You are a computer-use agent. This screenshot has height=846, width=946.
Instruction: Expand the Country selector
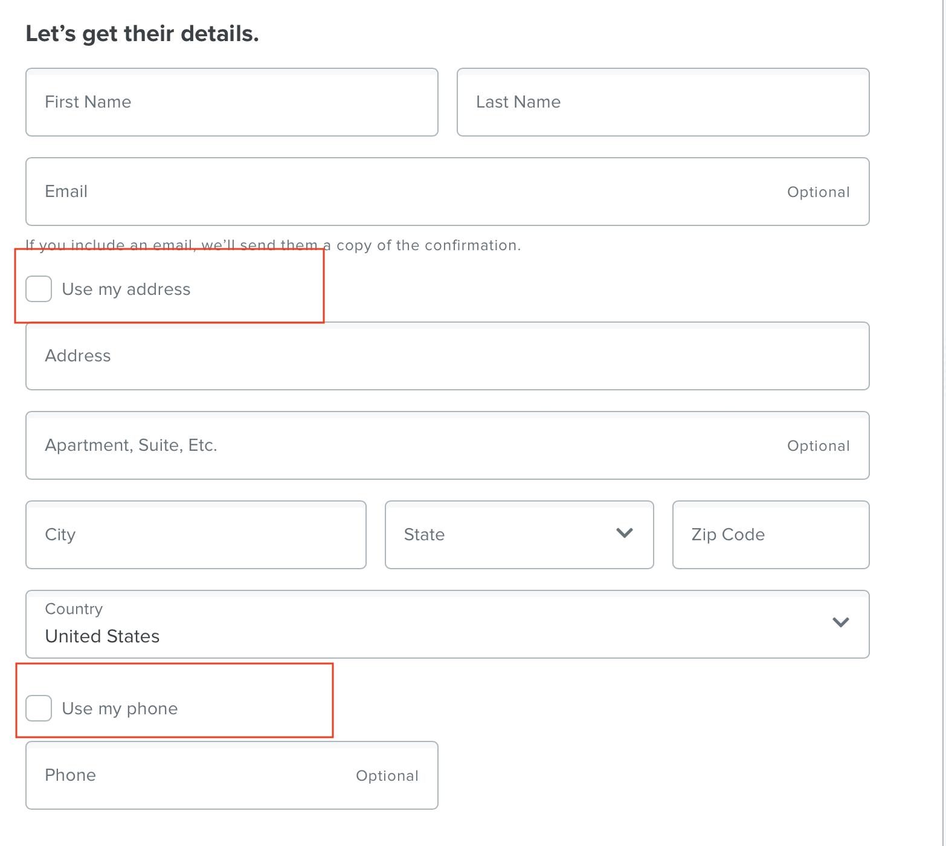tap(447, 624)
